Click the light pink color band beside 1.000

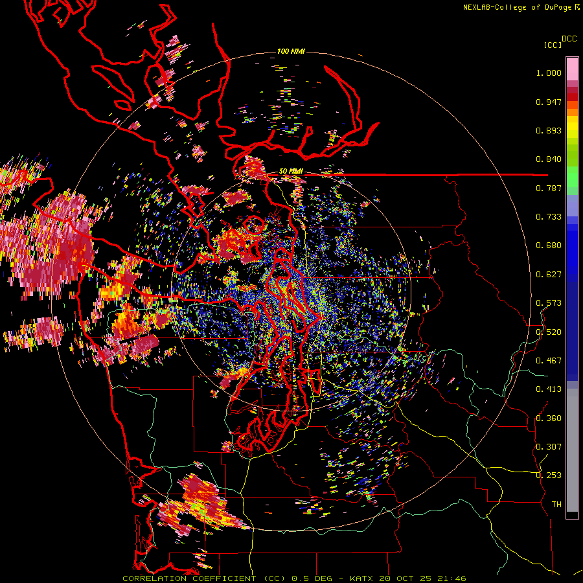[572, 69]
